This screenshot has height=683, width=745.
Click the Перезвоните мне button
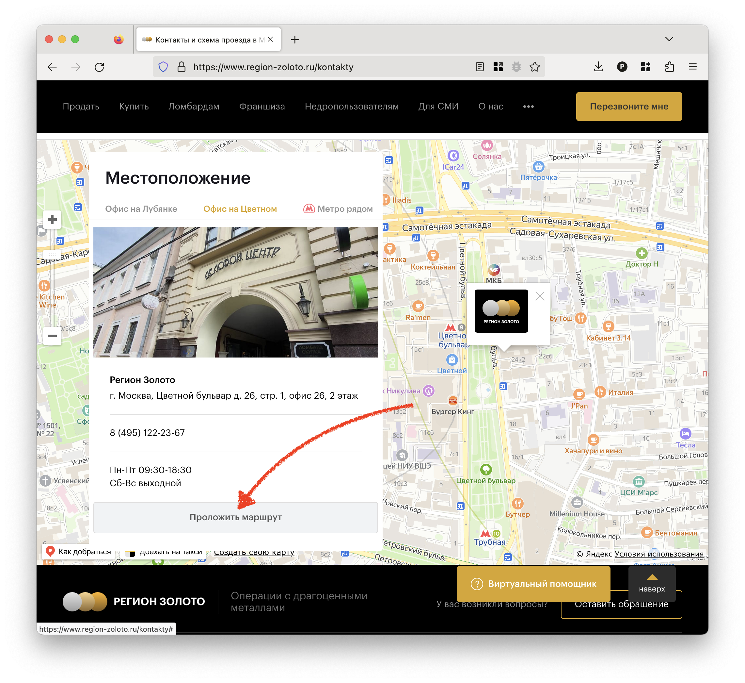(x=628, y=107)
